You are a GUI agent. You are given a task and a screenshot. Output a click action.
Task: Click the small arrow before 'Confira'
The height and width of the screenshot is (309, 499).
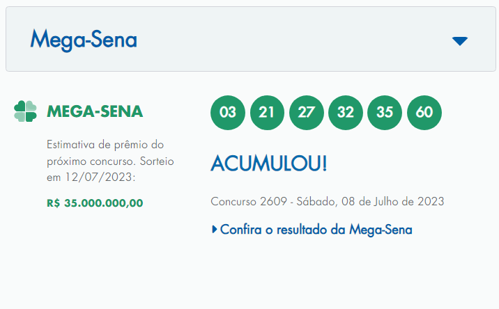[x=215, y=229]
